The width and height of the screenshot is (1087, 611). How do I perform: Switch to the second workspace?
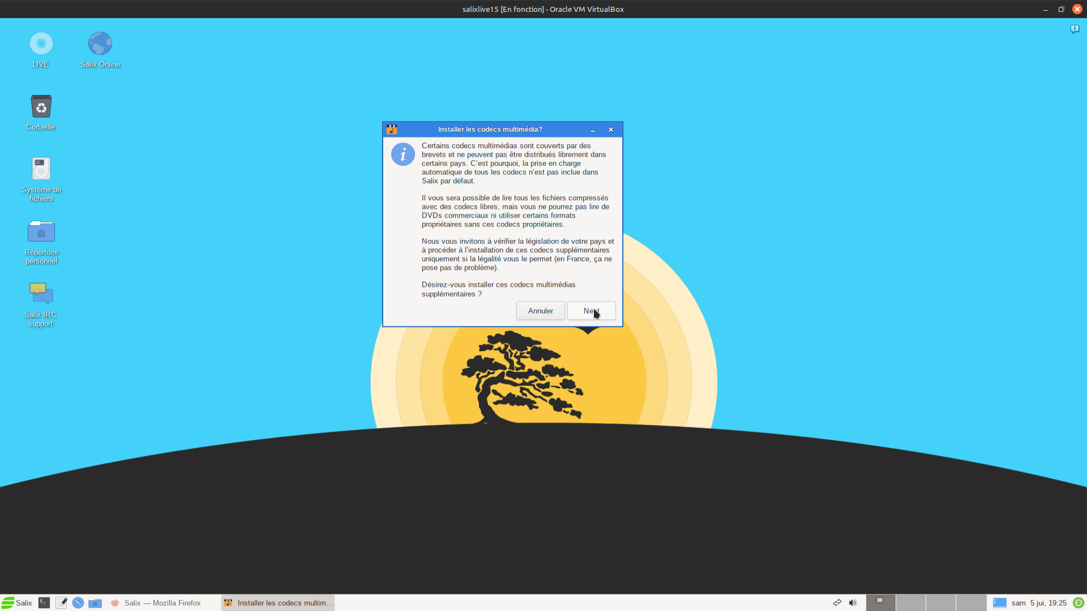910,603
